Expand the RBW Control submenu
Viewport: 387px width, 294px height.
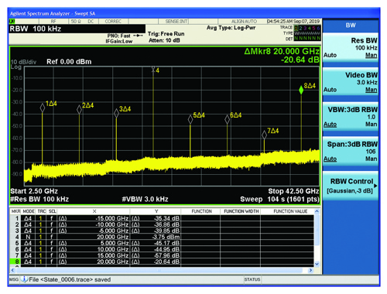pyautogui.click(x=351, y=186)
